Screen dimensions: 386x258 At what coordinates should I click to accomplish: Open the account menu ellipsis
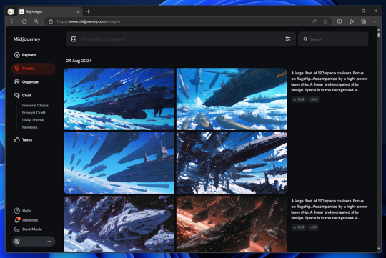pyautogui.click(x=49, y=242)
